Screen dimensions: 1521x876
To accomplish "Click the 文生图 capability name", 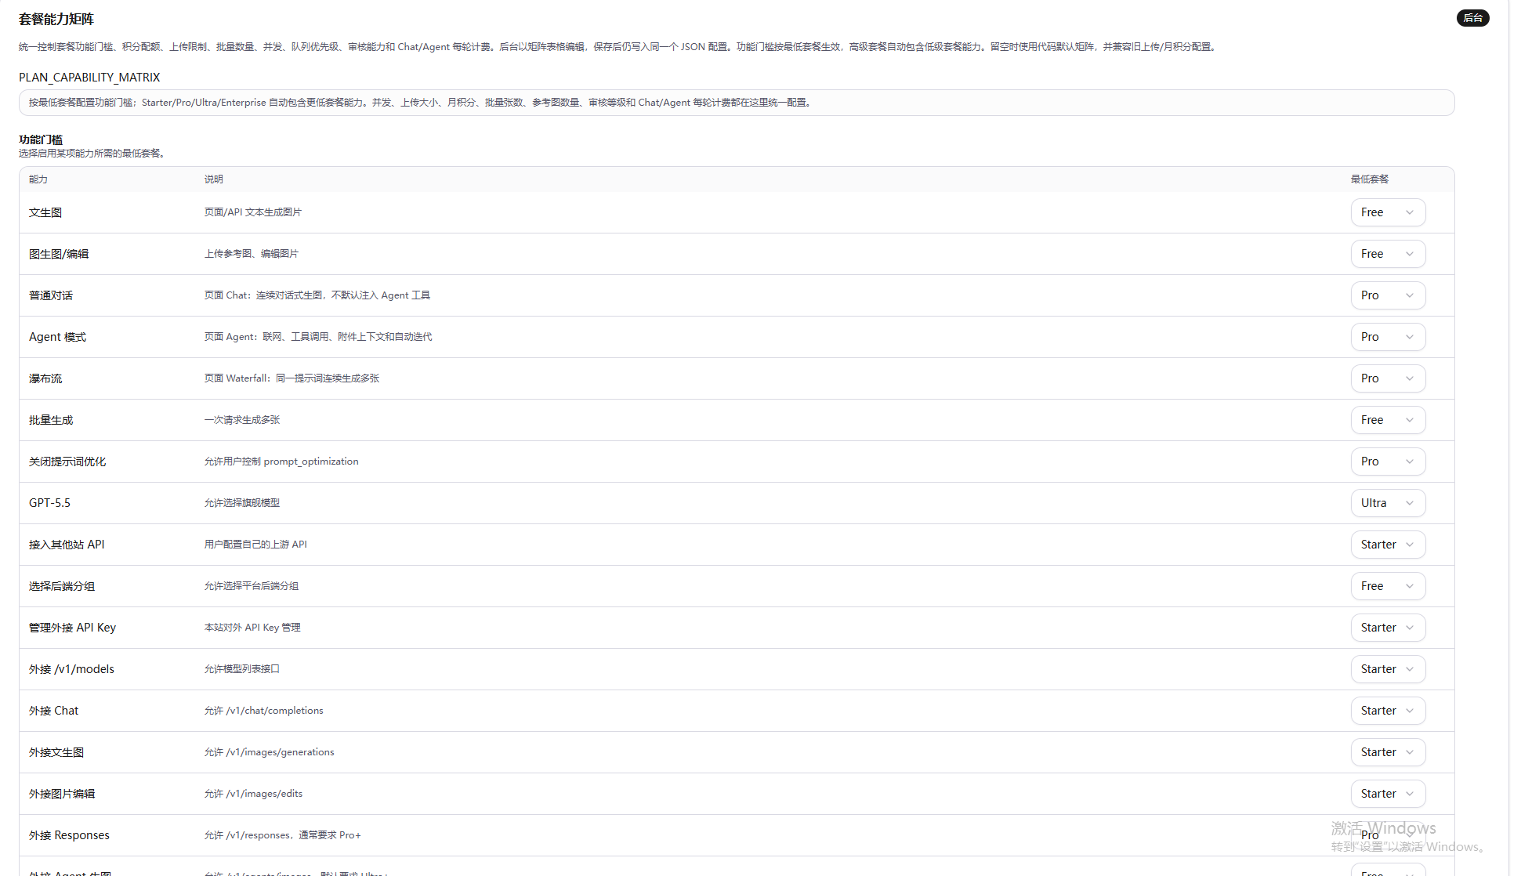I will (45, 212).
